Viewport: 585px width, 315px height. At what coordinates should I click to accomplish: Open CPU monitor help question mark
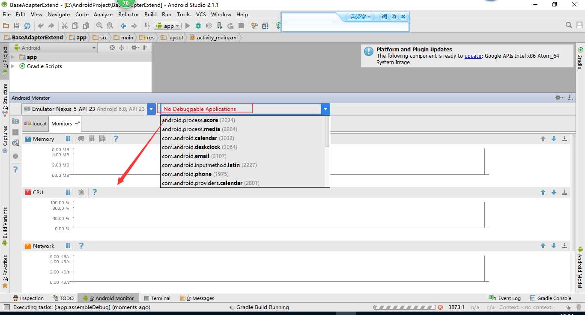click(95, 192)
